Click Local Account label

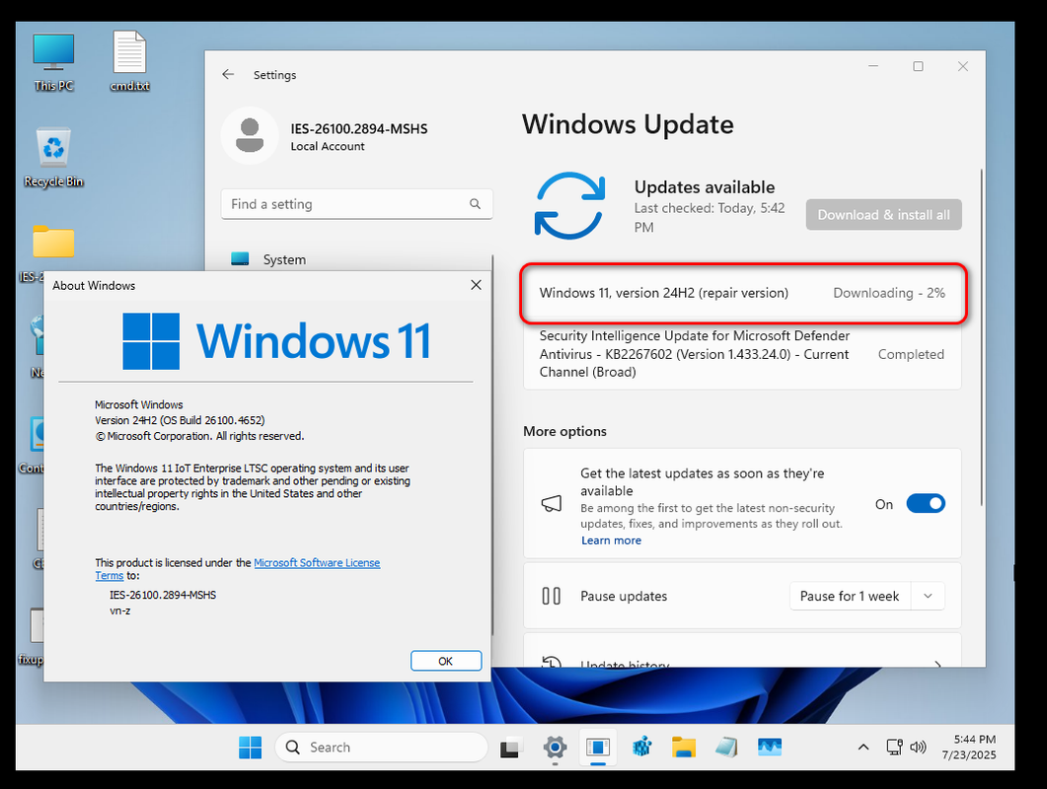pyautogui.click(x=328, y=146)
